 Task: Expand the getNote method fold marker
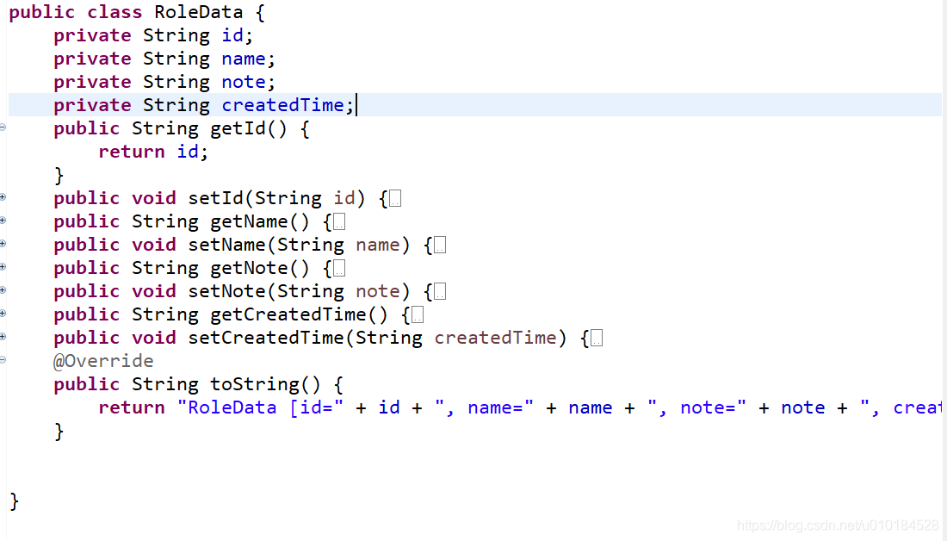[x=3, y=267]
